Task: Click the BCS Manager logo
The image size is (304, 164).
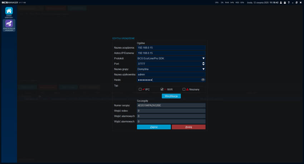Action: point(10,2)
